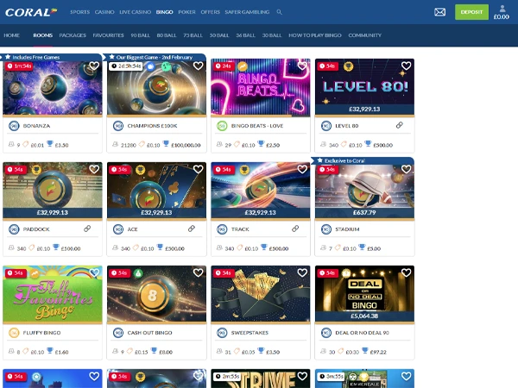This screenshot has width=518, height=388.
Task: Favourite the Ace room
Action: pos(199,169)
